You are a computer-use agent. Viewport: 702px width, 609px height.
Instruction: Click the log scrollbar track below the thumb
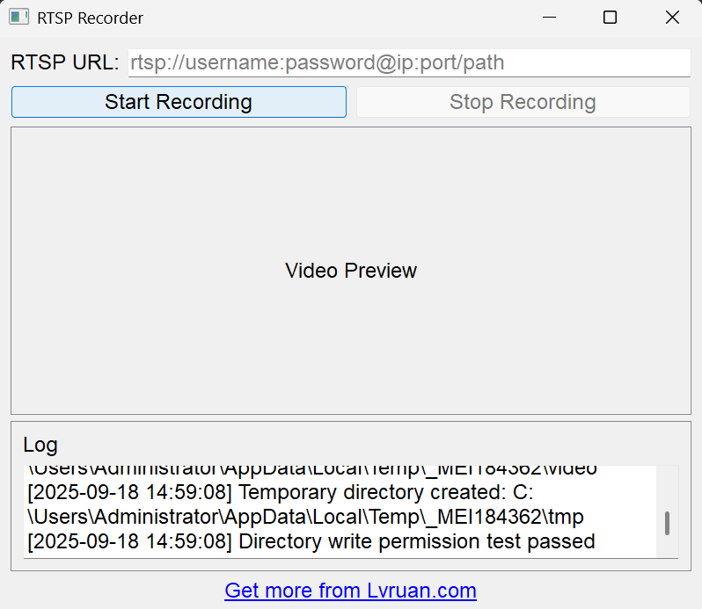[668, 547]
